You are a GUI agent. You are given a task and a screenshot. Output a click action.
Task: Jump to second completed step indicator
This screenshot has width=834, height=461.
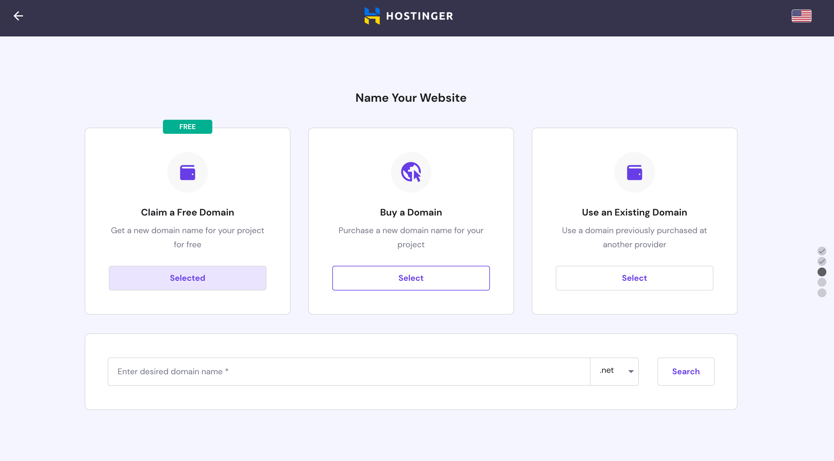822,261
